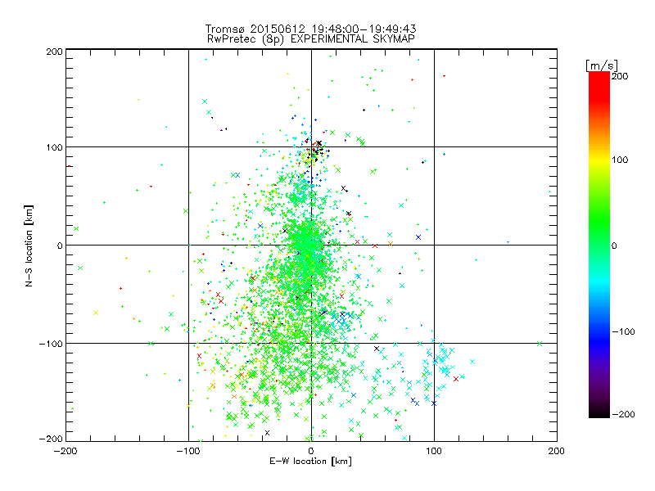
Task: Click the red section of the colorbar
Action: 599,86
